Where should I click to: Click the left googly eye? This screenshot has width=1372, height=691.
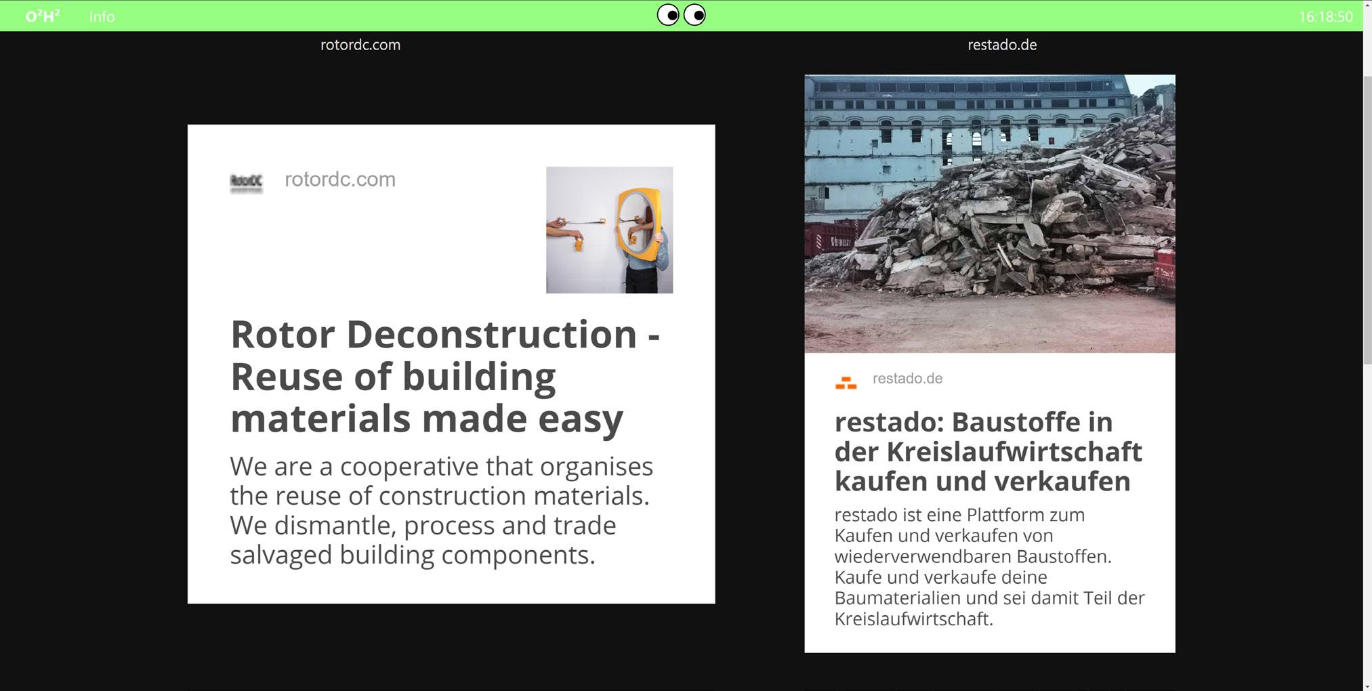coord(668,15)
